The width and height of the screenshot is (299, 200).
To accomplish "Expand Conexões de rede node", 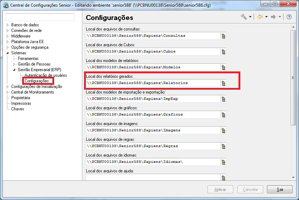I will (x=8, y=30).
